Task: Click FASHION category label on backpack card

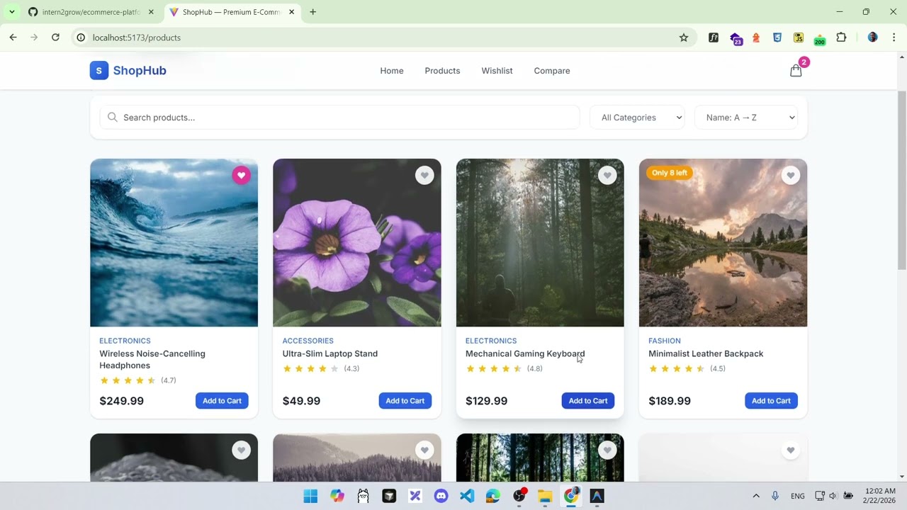Action: coord(665,341)
